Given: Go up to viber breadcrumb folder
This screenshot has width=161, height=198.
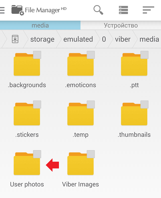Looking at the screenshot, I should 123,39.
